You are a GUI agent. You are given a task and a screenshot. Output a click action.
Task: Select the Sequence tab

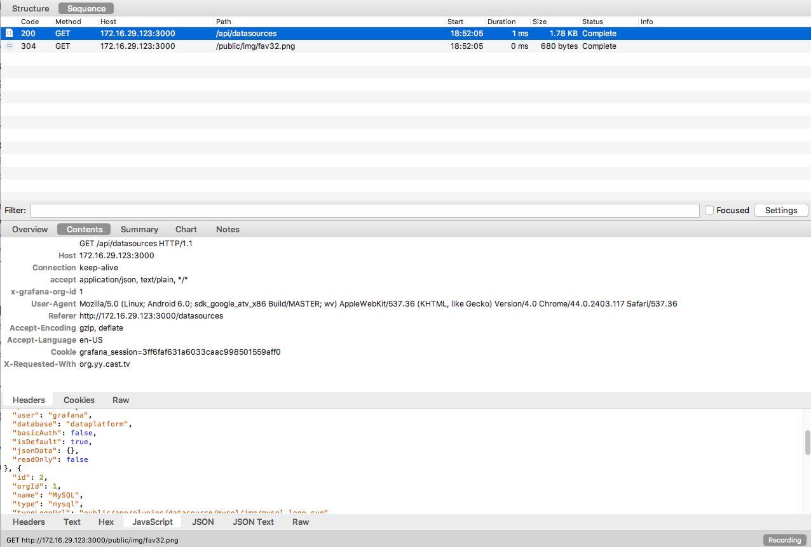(85, 8)
